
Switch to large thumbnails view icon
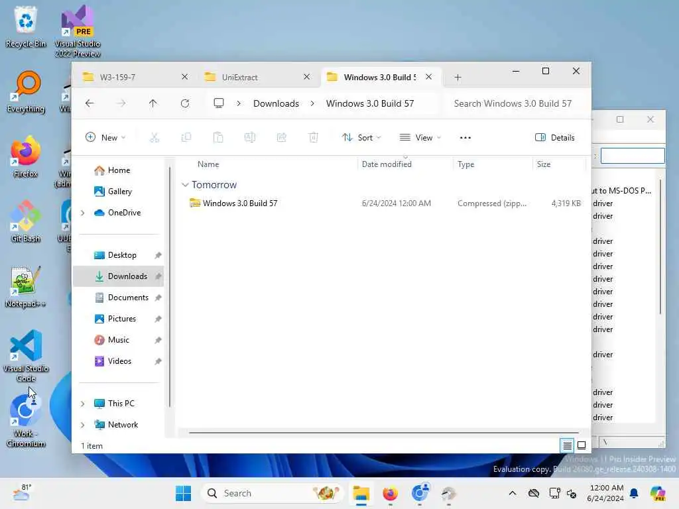point(582,445)
